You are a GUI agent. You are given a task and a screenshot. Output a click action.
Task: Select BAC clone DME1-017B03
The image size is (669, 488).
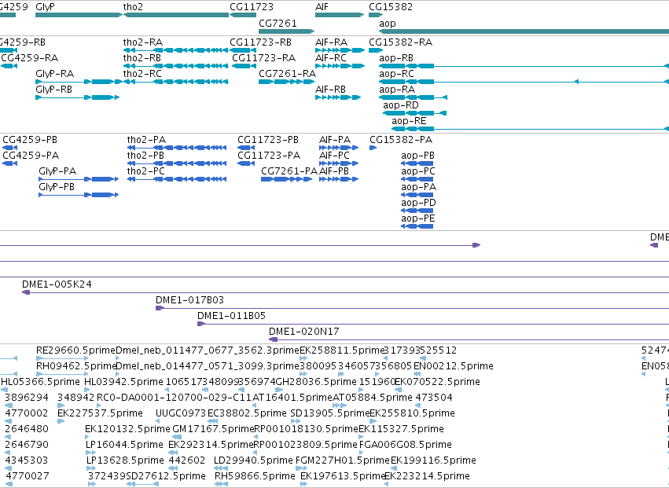412,308
